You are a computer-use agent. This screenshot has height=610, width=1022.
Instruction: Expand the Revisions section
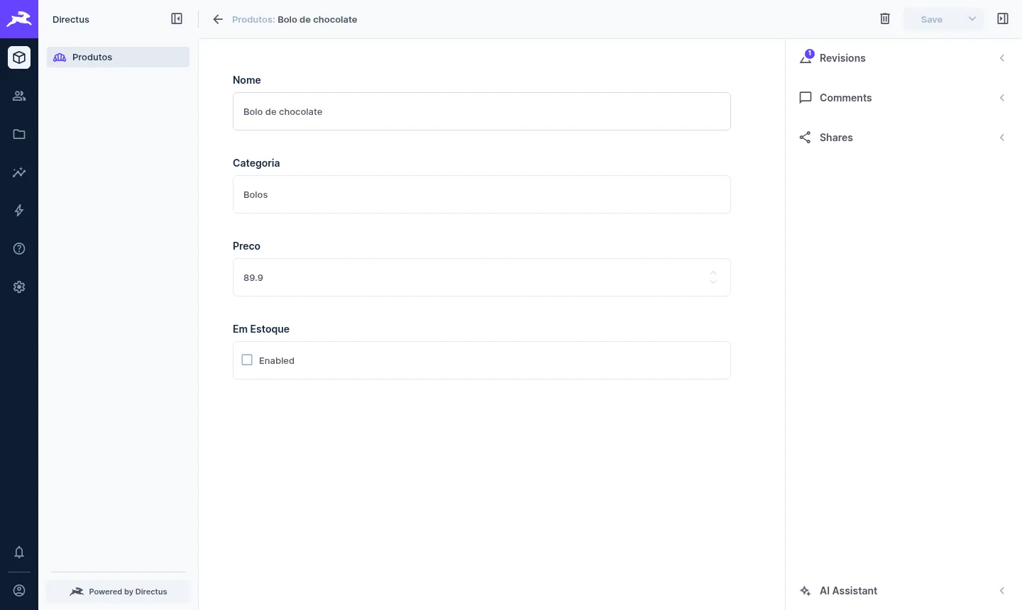pos(903,58)
